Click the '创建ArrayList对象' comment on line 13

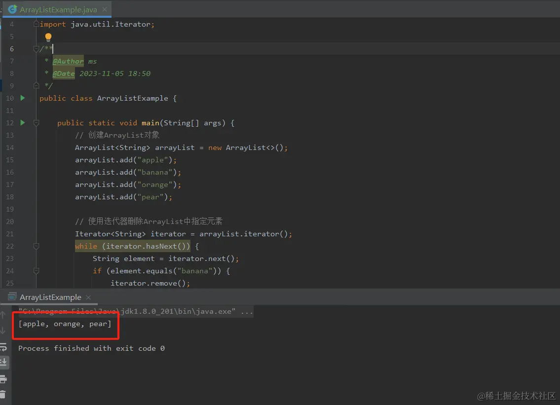tap(117, 135)
